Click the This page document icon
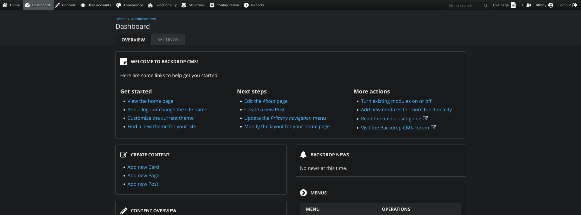581x215 pixels. (513, 5)
